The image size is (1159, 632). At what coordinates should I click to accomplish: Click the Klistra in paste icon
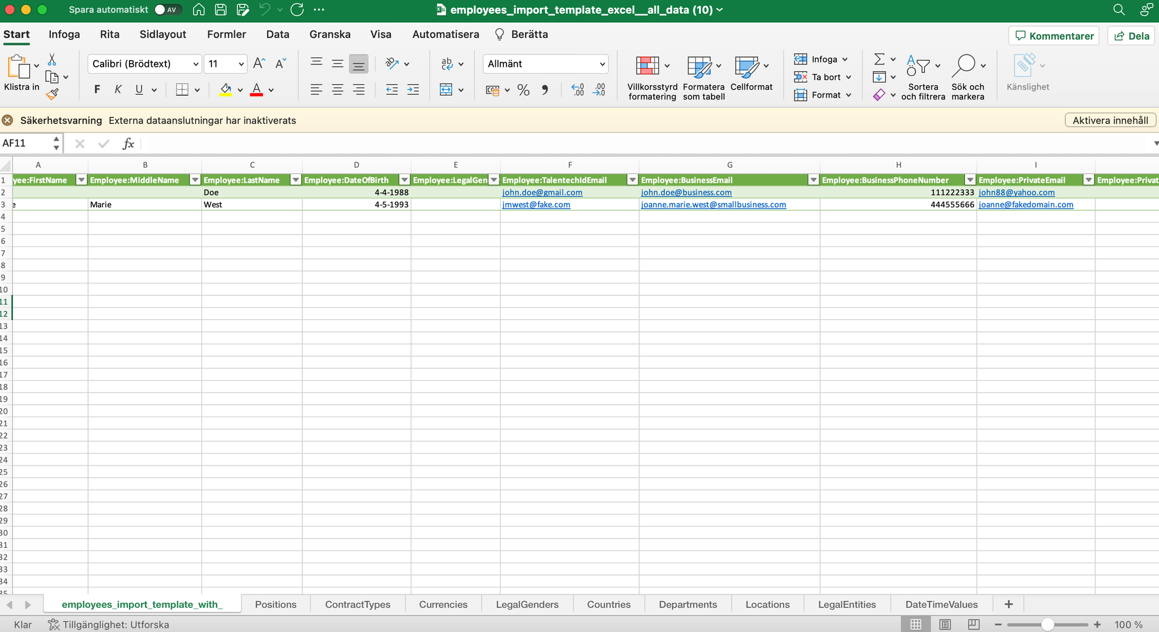19,67
